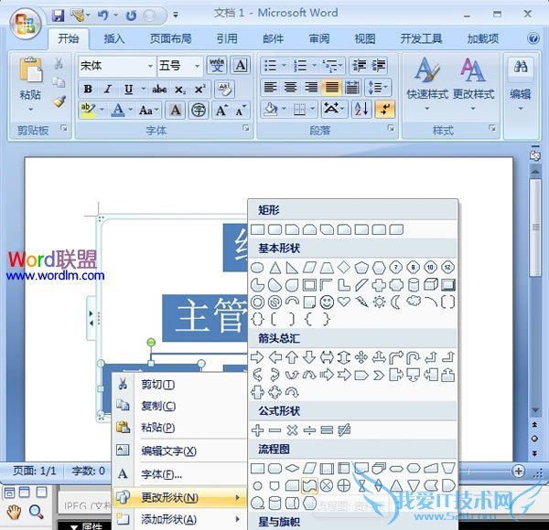Image resolution: width=549 pixels, height=530 pixels.
Task: Click the Clear Formatting icon
Action: [225, 89]
